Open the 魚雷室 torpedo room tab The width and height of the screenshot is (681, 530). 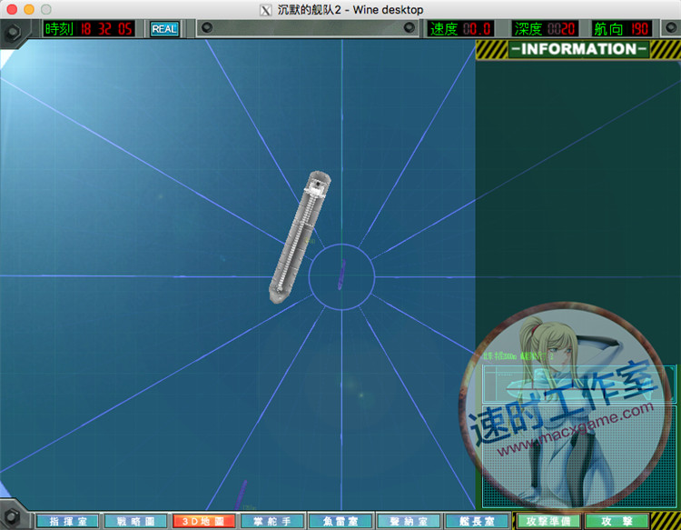click(x=340, y=521)
